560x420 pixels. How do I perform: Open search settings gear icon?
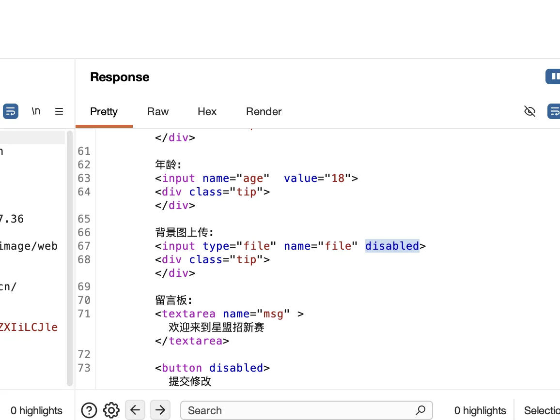tap(111, 410)
